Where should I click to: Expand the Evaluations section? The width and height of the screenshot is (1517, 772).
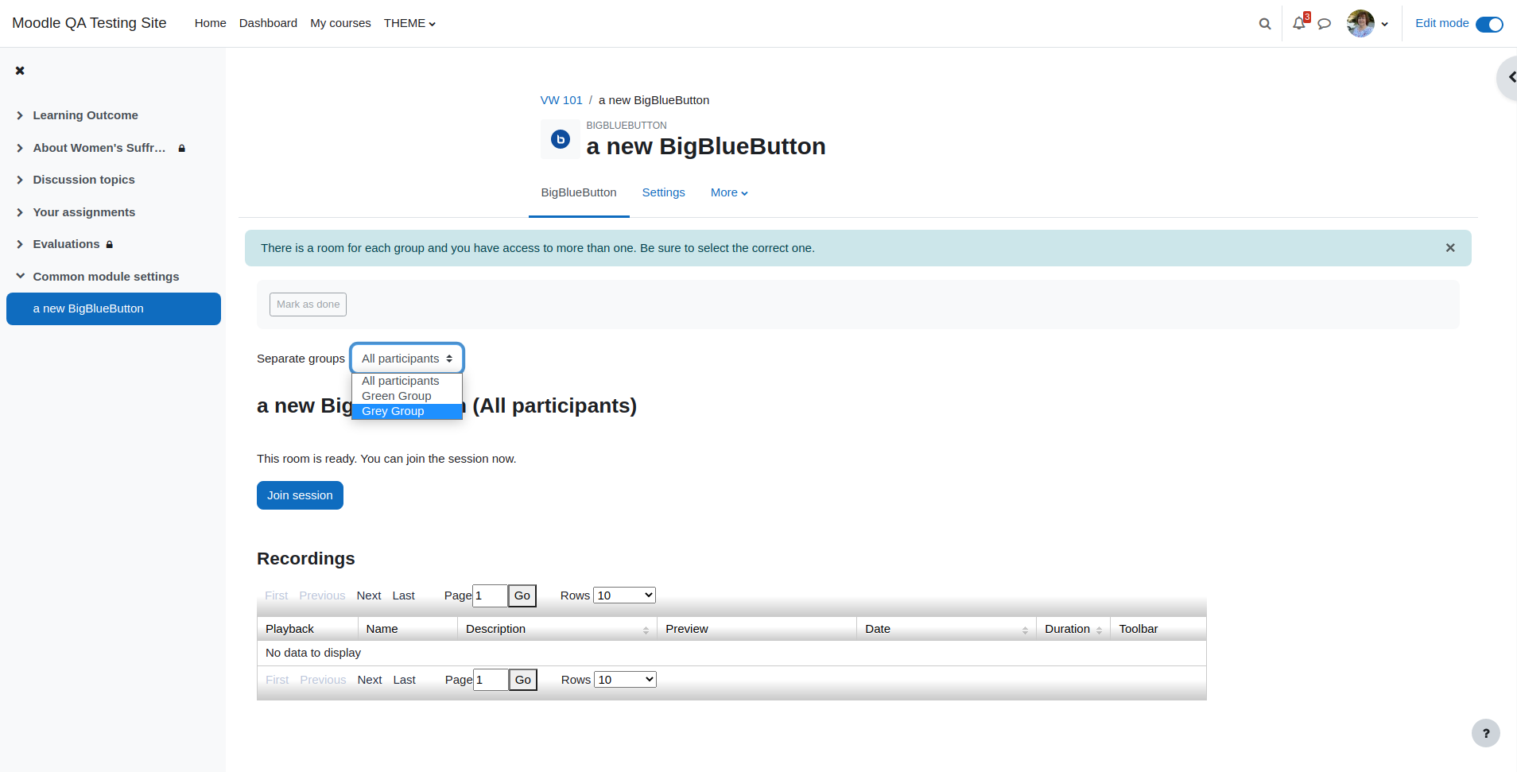20,244
